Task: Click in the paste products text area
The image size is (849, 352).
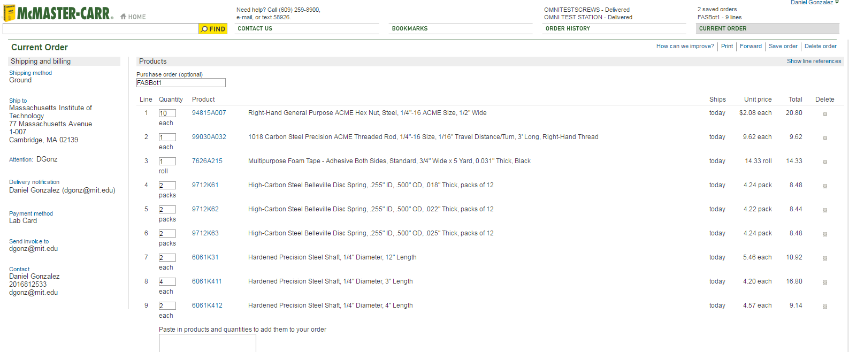Action: click(x=208, y=343)
